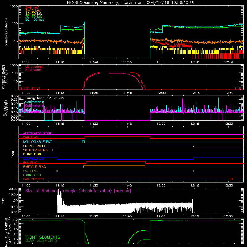Click the '0.9' tick on the livetime axis
The height and width of the screenshot is (247, 247).
click(x=15, y=224)
